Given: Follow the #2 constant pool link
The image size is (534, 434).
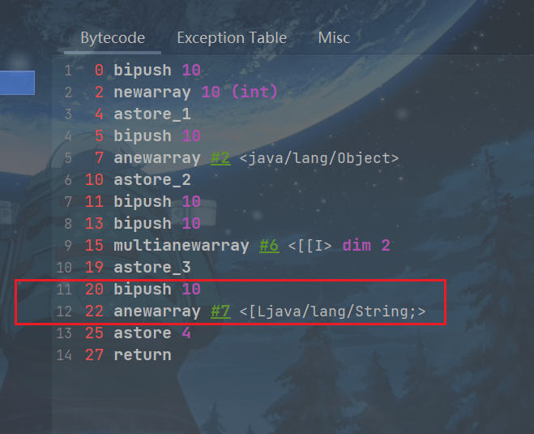Looking at the screenshot, I should (220, 158).
